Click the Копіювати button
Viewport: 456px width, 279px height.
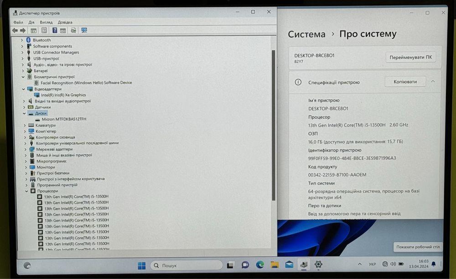(405, 82)
